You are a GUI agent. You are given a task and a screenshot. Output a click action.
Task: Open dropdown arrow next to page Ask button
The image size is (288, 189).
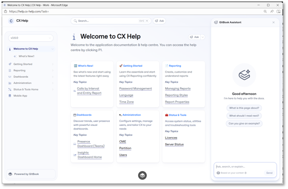coord(202,37)
